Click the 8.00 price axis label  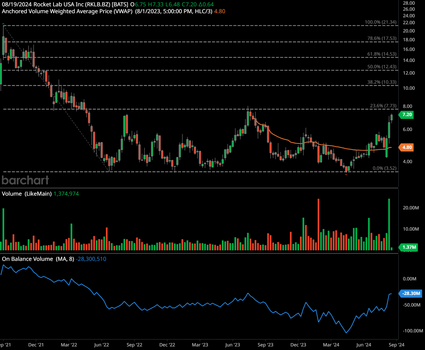(407, 106)
